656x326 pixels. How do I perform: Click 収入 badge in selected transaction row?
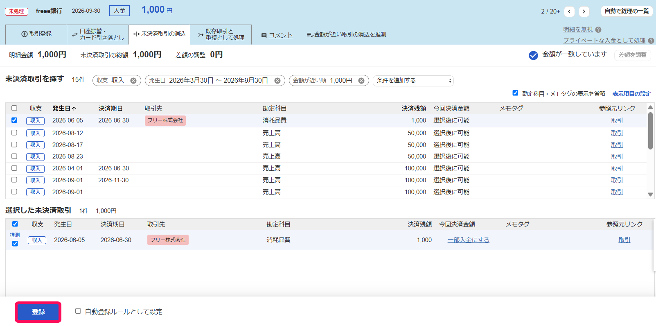37,240
